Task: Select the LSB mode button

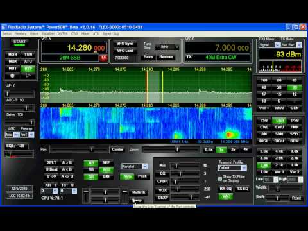Action: [264, 121]
